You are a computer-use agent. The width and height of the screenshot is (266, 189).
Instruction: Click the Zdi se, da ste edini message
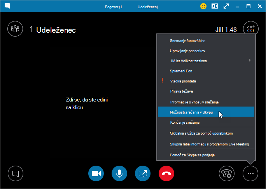(x=87, y=103)
